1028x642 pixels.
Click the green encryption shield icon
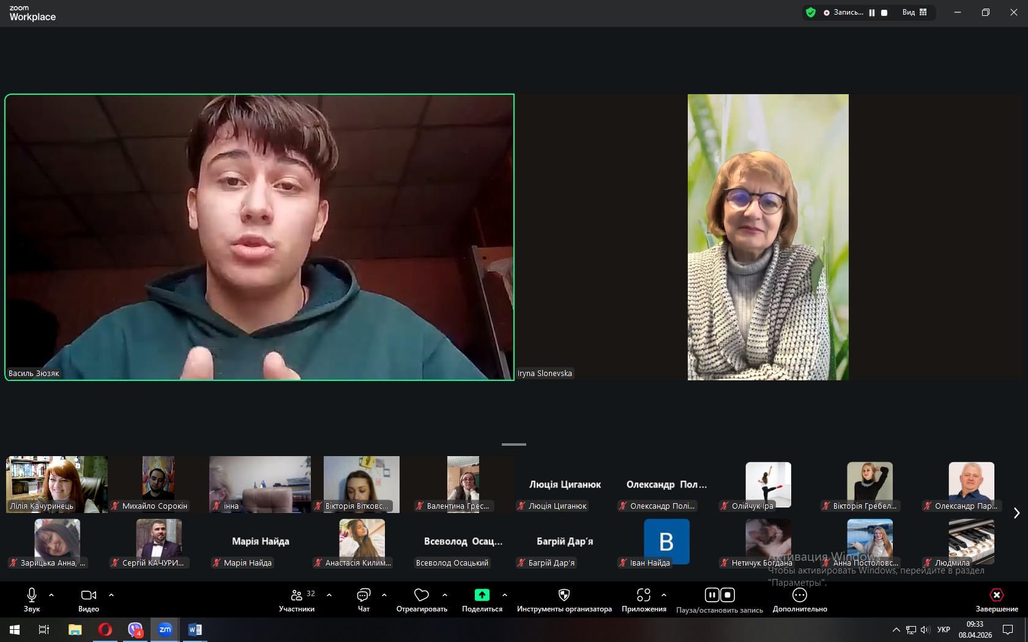pos(811,12)
